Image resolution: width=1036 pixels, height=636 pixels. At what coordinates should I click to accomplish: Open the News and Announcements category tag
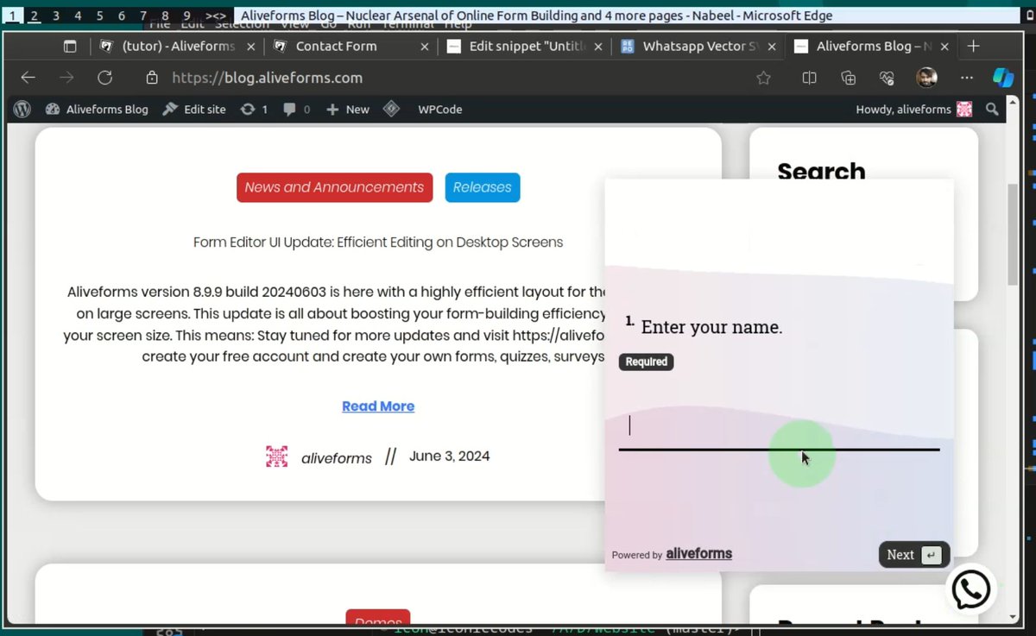[334, 187]
